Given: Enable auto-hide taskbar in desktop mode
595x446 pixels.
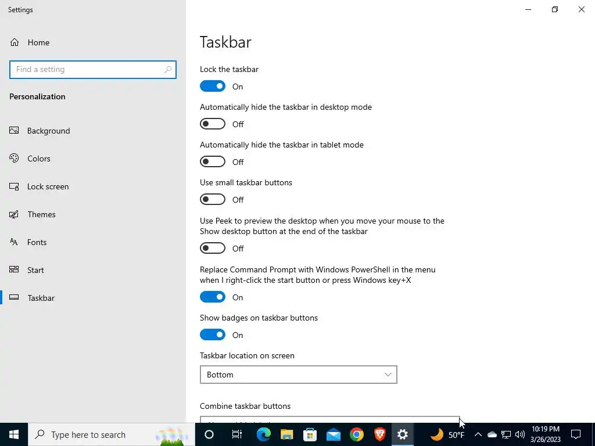Looking at the screenshot, I should [213, 124].
